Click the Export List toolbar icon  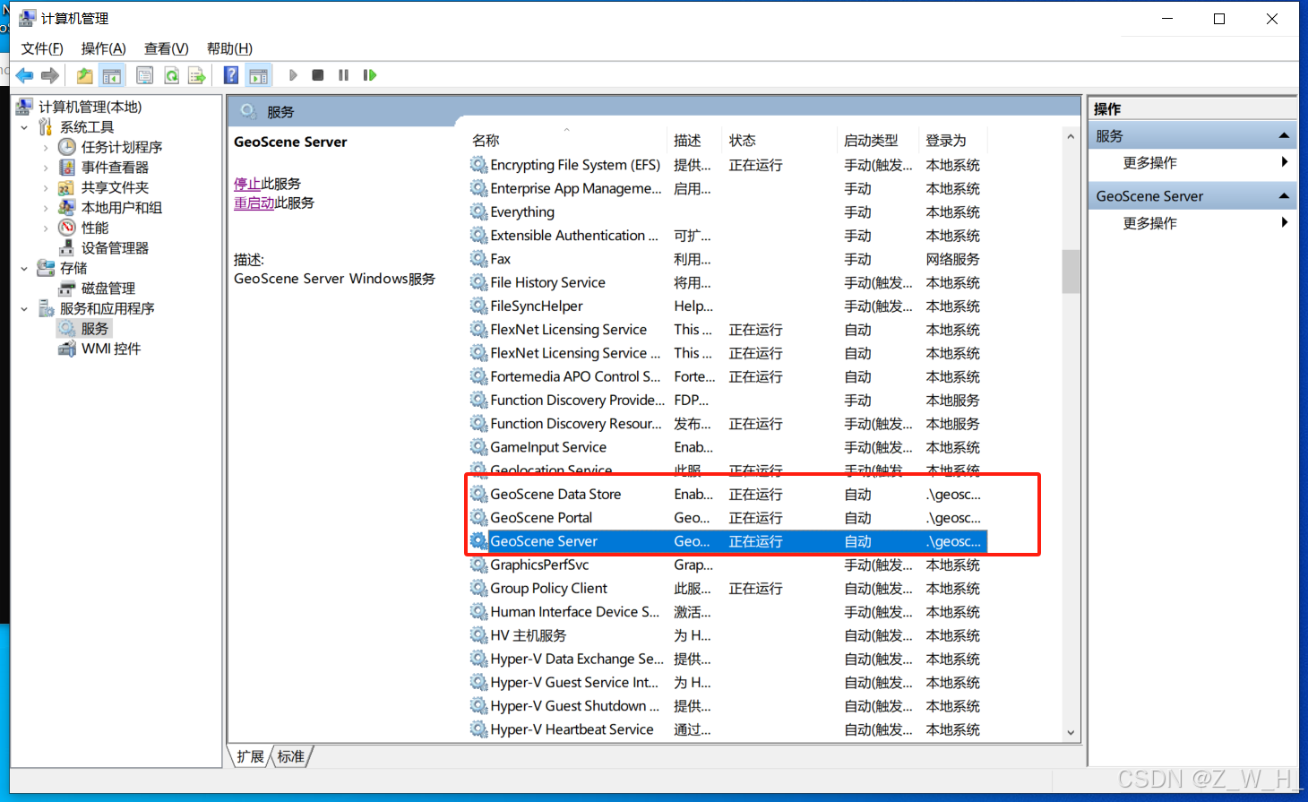click(197, 75)
